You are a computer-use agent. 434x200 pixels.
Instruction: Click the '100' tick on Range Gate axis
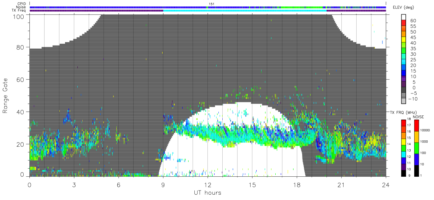coord(18,17)
